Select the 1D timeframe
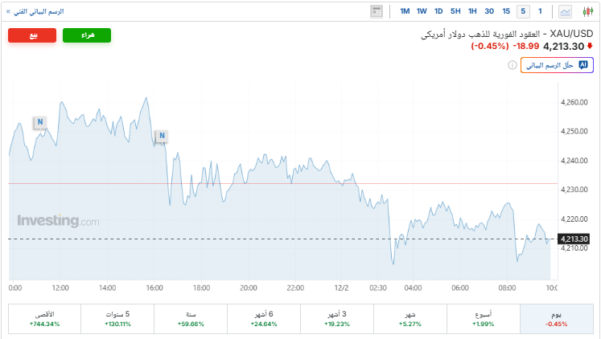Image resolution: width=601 pixels, height=339 pixels. [438, 11]
